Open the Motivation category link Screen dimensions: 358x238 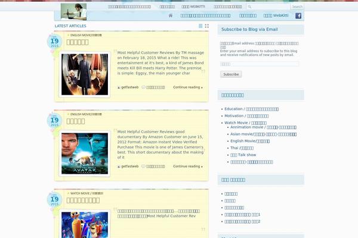(x=246, y=116)
